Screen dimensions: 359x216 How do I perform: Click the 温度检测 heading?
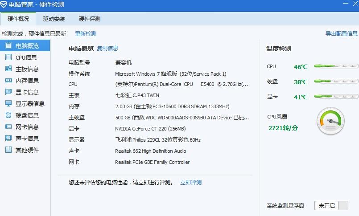click(279, 49)
